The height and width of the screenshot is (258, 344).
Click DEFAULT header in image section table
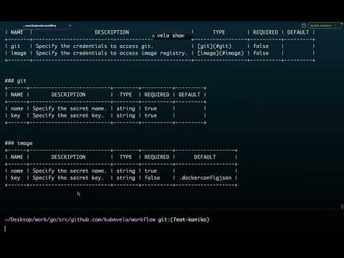205,157
